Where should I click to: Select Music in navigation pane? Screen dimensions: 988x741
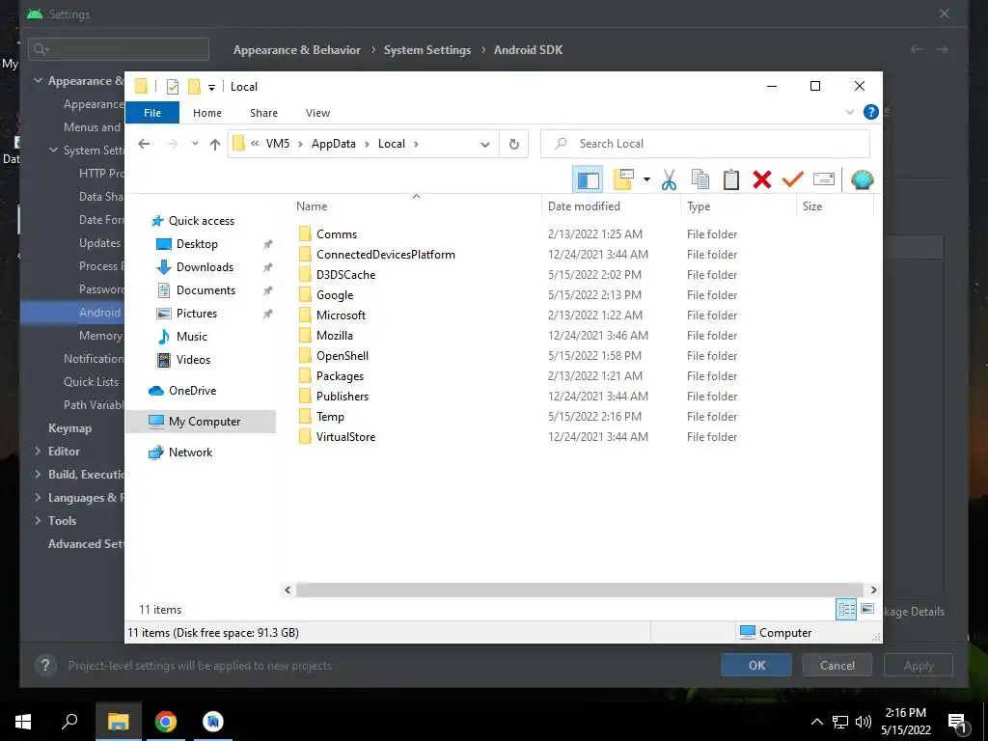click(192, 337)
